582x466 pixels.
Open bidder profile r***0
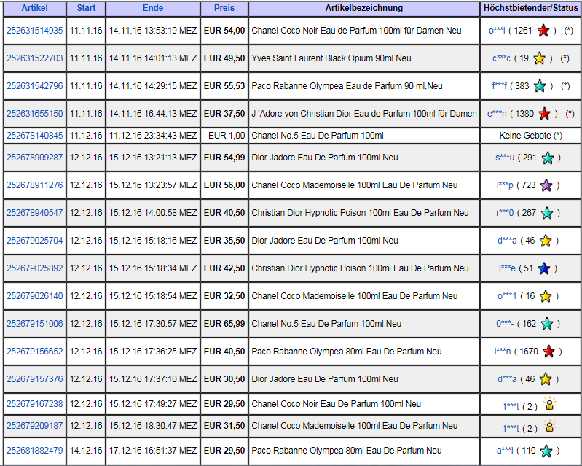tap(505, 213)
